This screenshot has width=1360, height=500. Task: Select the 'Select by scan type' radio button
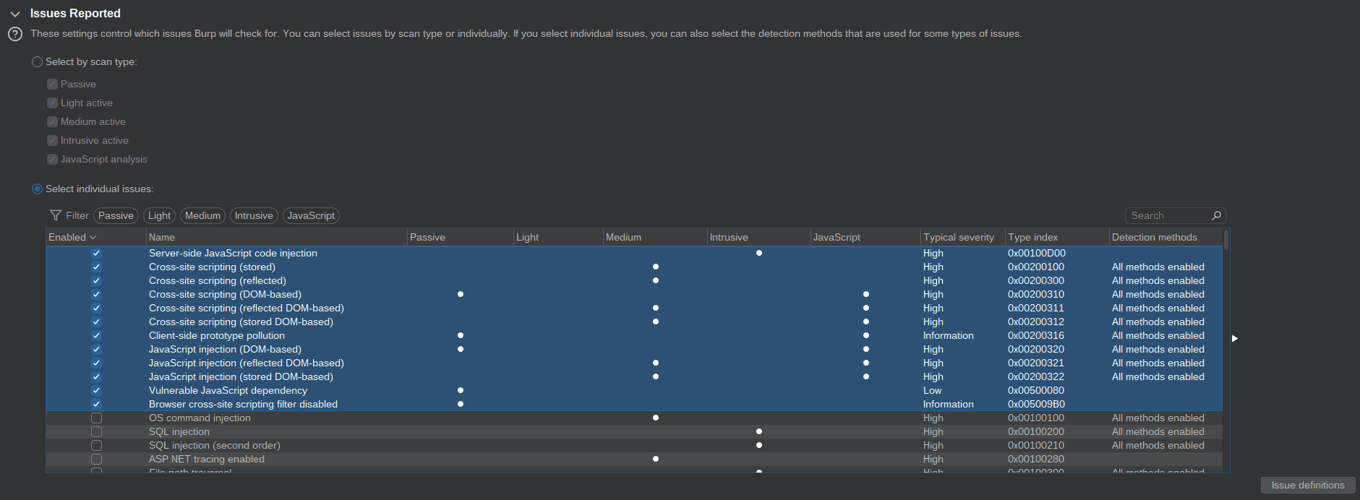(x=38, y=62)
